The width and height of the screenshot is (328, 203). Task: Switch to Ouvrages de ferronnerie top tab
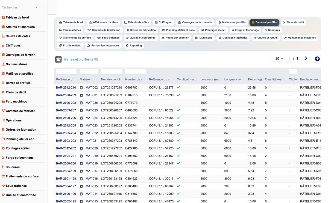tap(195, 22)
